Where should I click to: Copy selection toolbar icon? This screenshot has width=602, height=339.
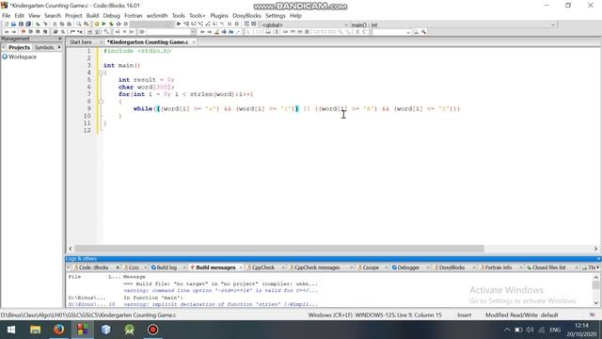[x=62, y=24]
